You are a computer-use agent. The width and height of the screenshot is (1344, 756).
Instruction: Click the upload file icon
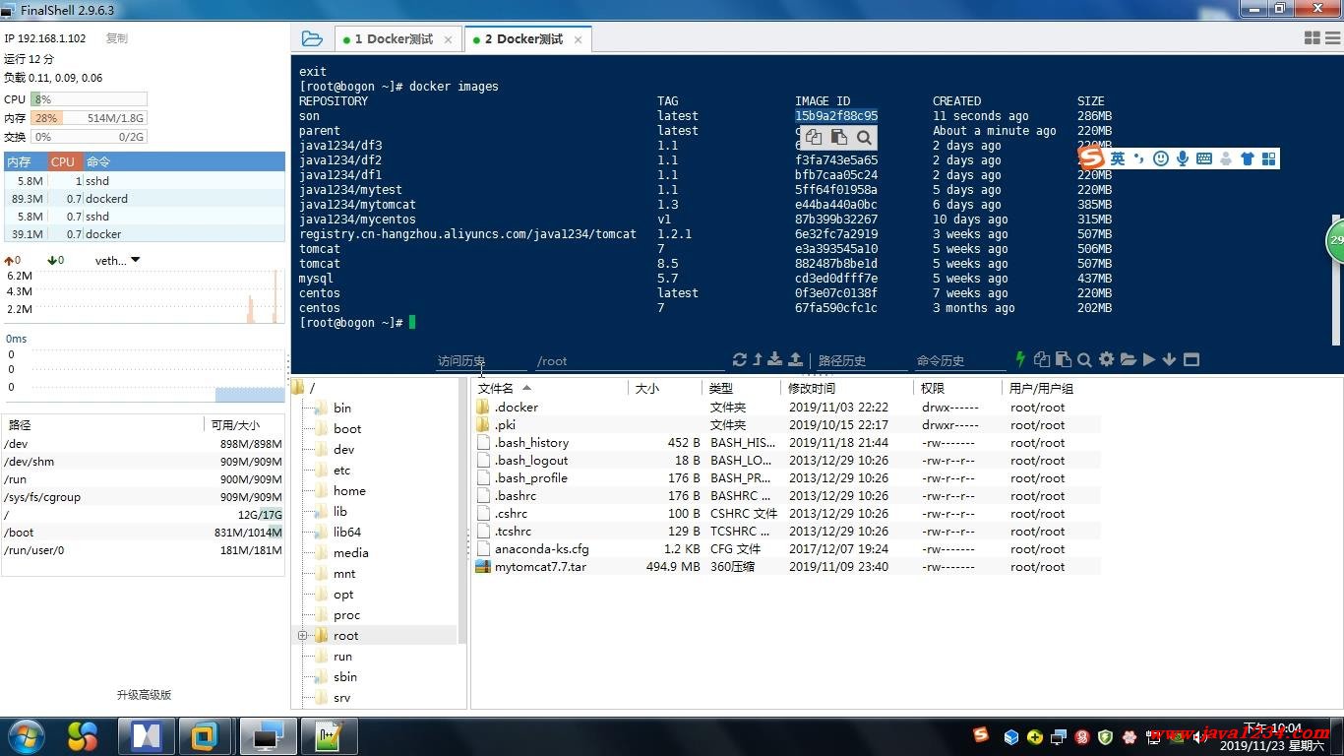[795, 359]
